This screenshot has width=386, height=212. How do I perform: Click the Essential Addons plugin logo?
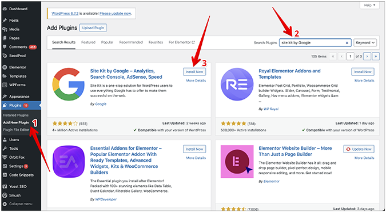point(69,161)
